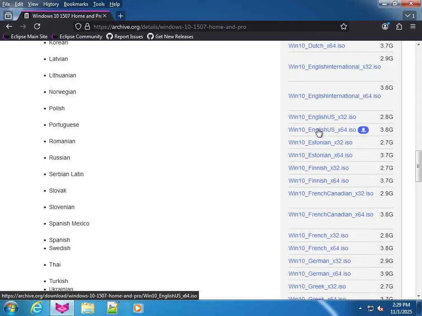The image size is (422, 316).
Task: Open the network tray icon
Action: 370,309
